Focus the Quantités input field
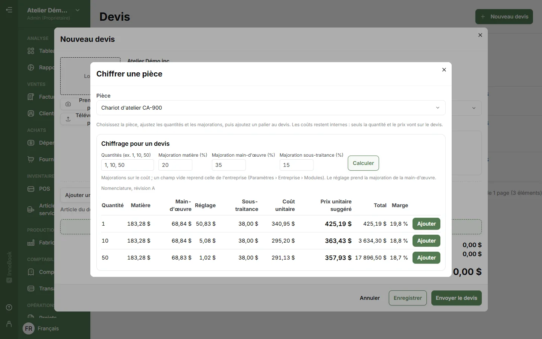Screen dimensions: 542x339 coord(128,165)
